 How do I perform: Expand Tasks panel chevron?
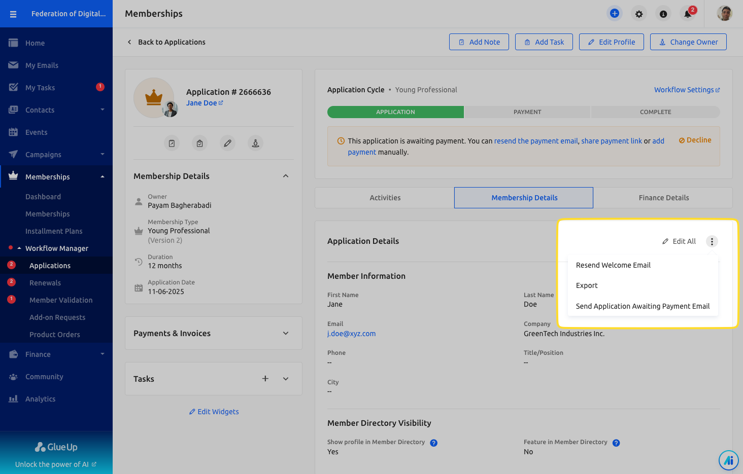286,379
